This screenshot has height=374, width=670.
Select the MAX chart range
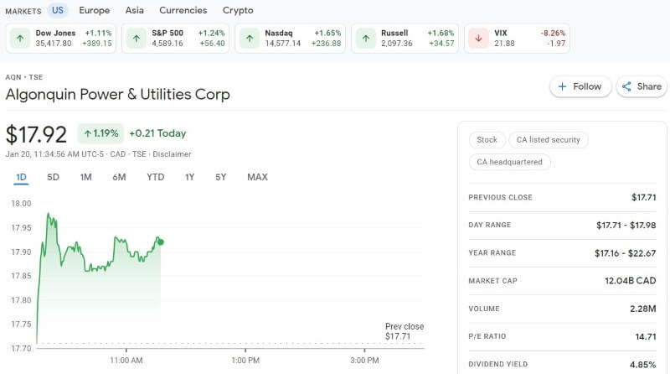point(257,177)
